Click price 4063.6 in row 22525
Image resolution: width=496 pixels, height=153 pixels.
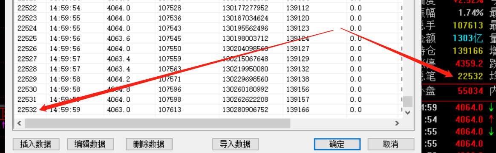118,39
